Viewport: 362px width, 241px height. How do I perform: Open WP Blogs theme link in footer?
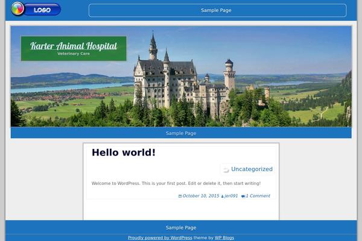coord(224,237)
